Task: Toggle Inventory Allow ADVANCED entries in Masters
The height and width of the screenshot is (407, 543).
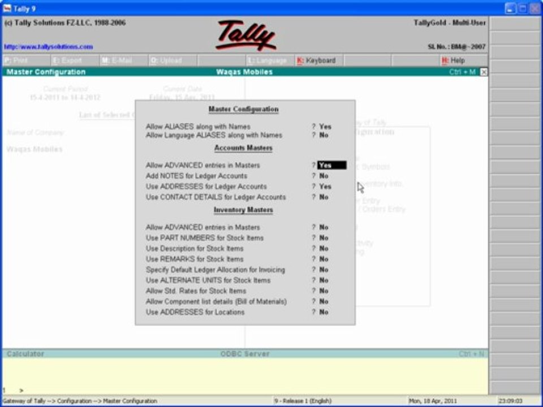Action: point(324,227)
